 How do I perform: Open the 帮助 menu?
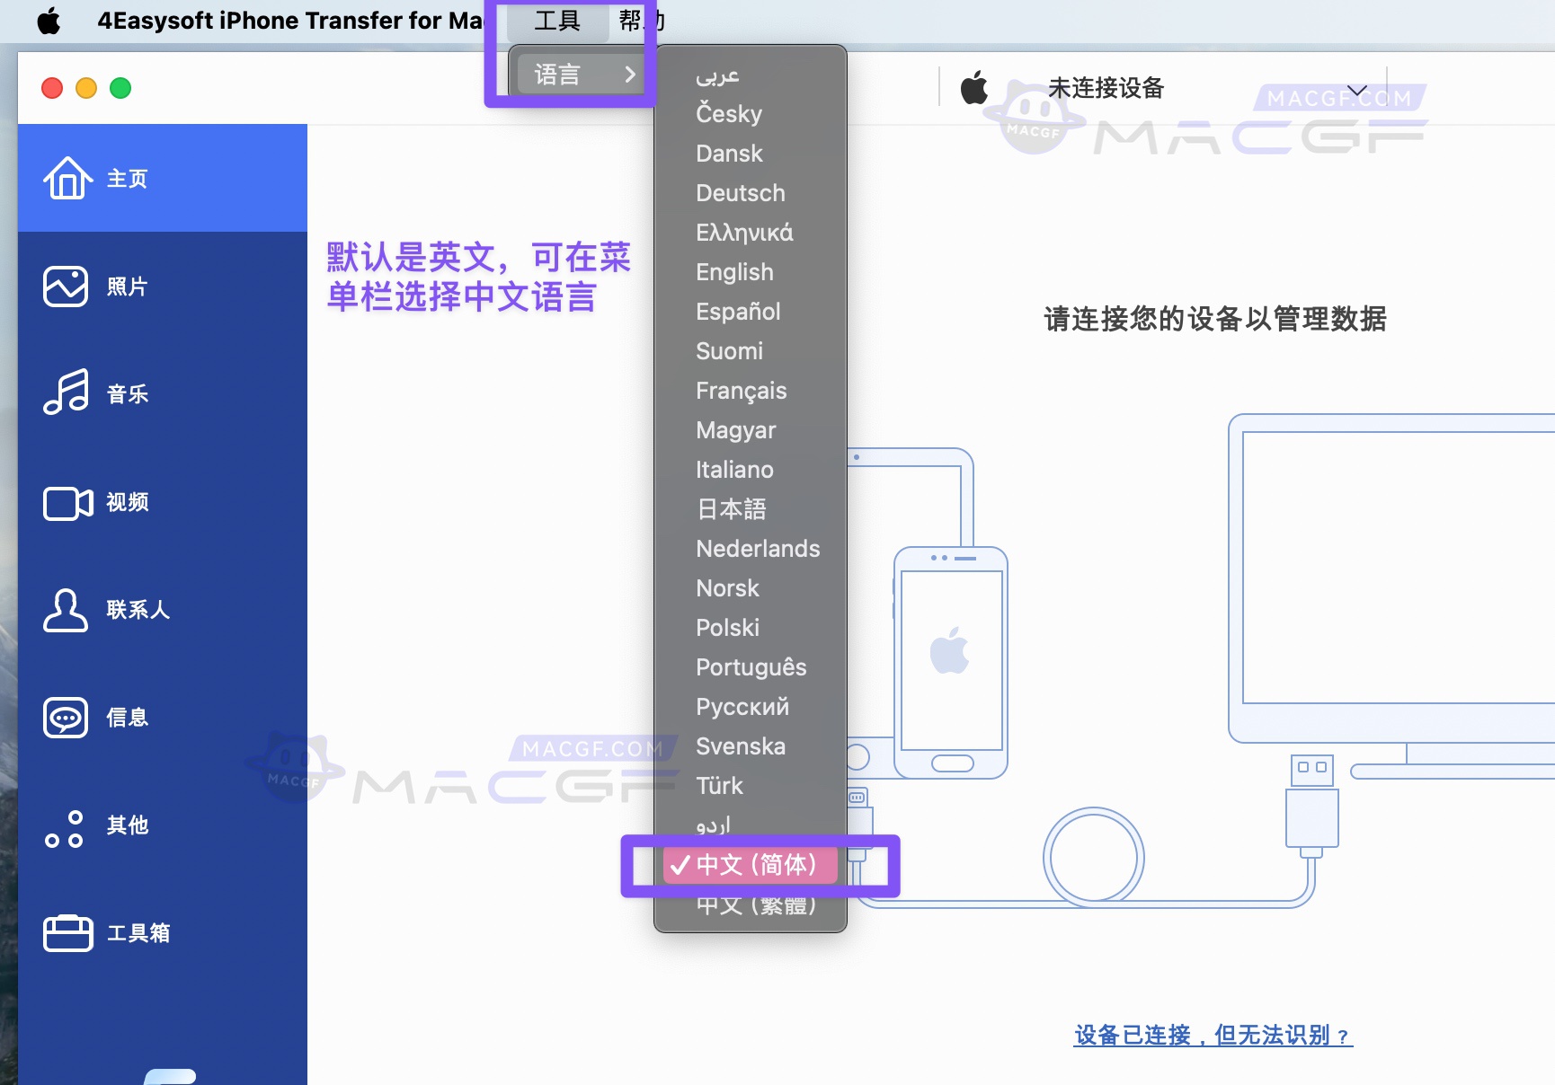640,20
